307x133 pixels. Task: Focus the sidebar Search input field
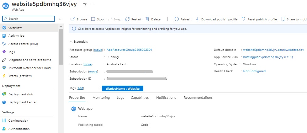click(29, 19)
